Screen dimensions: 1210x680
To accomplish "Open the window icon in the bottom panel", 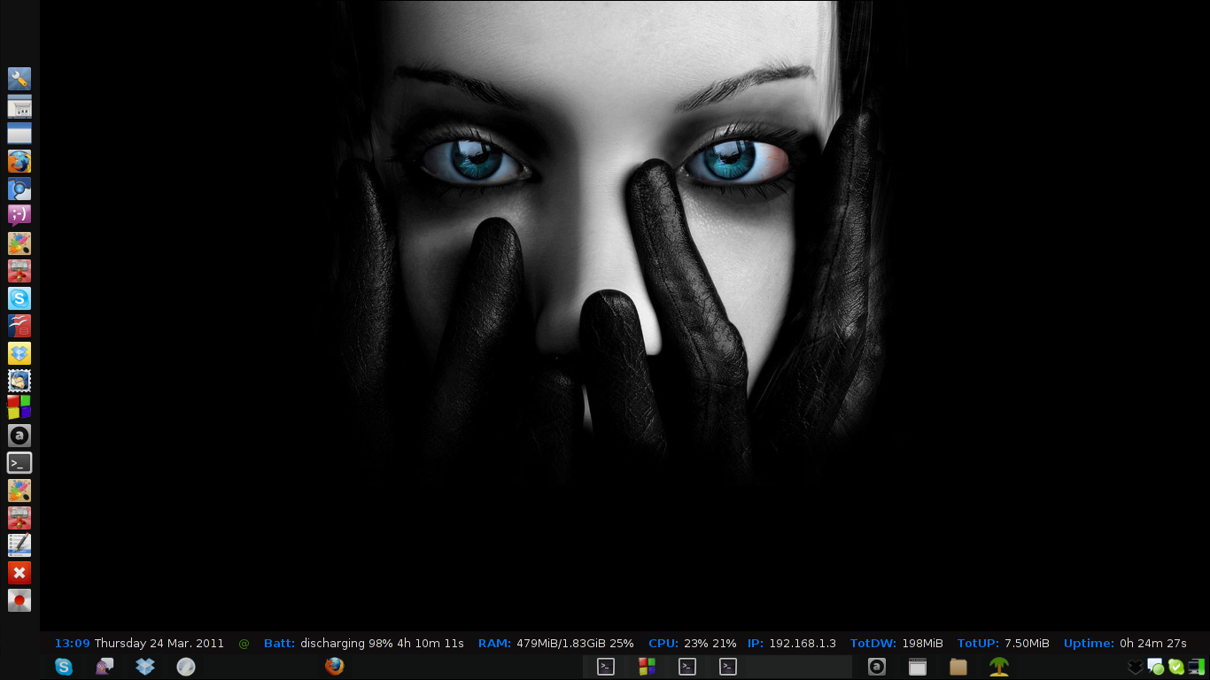I will [918, 667].
